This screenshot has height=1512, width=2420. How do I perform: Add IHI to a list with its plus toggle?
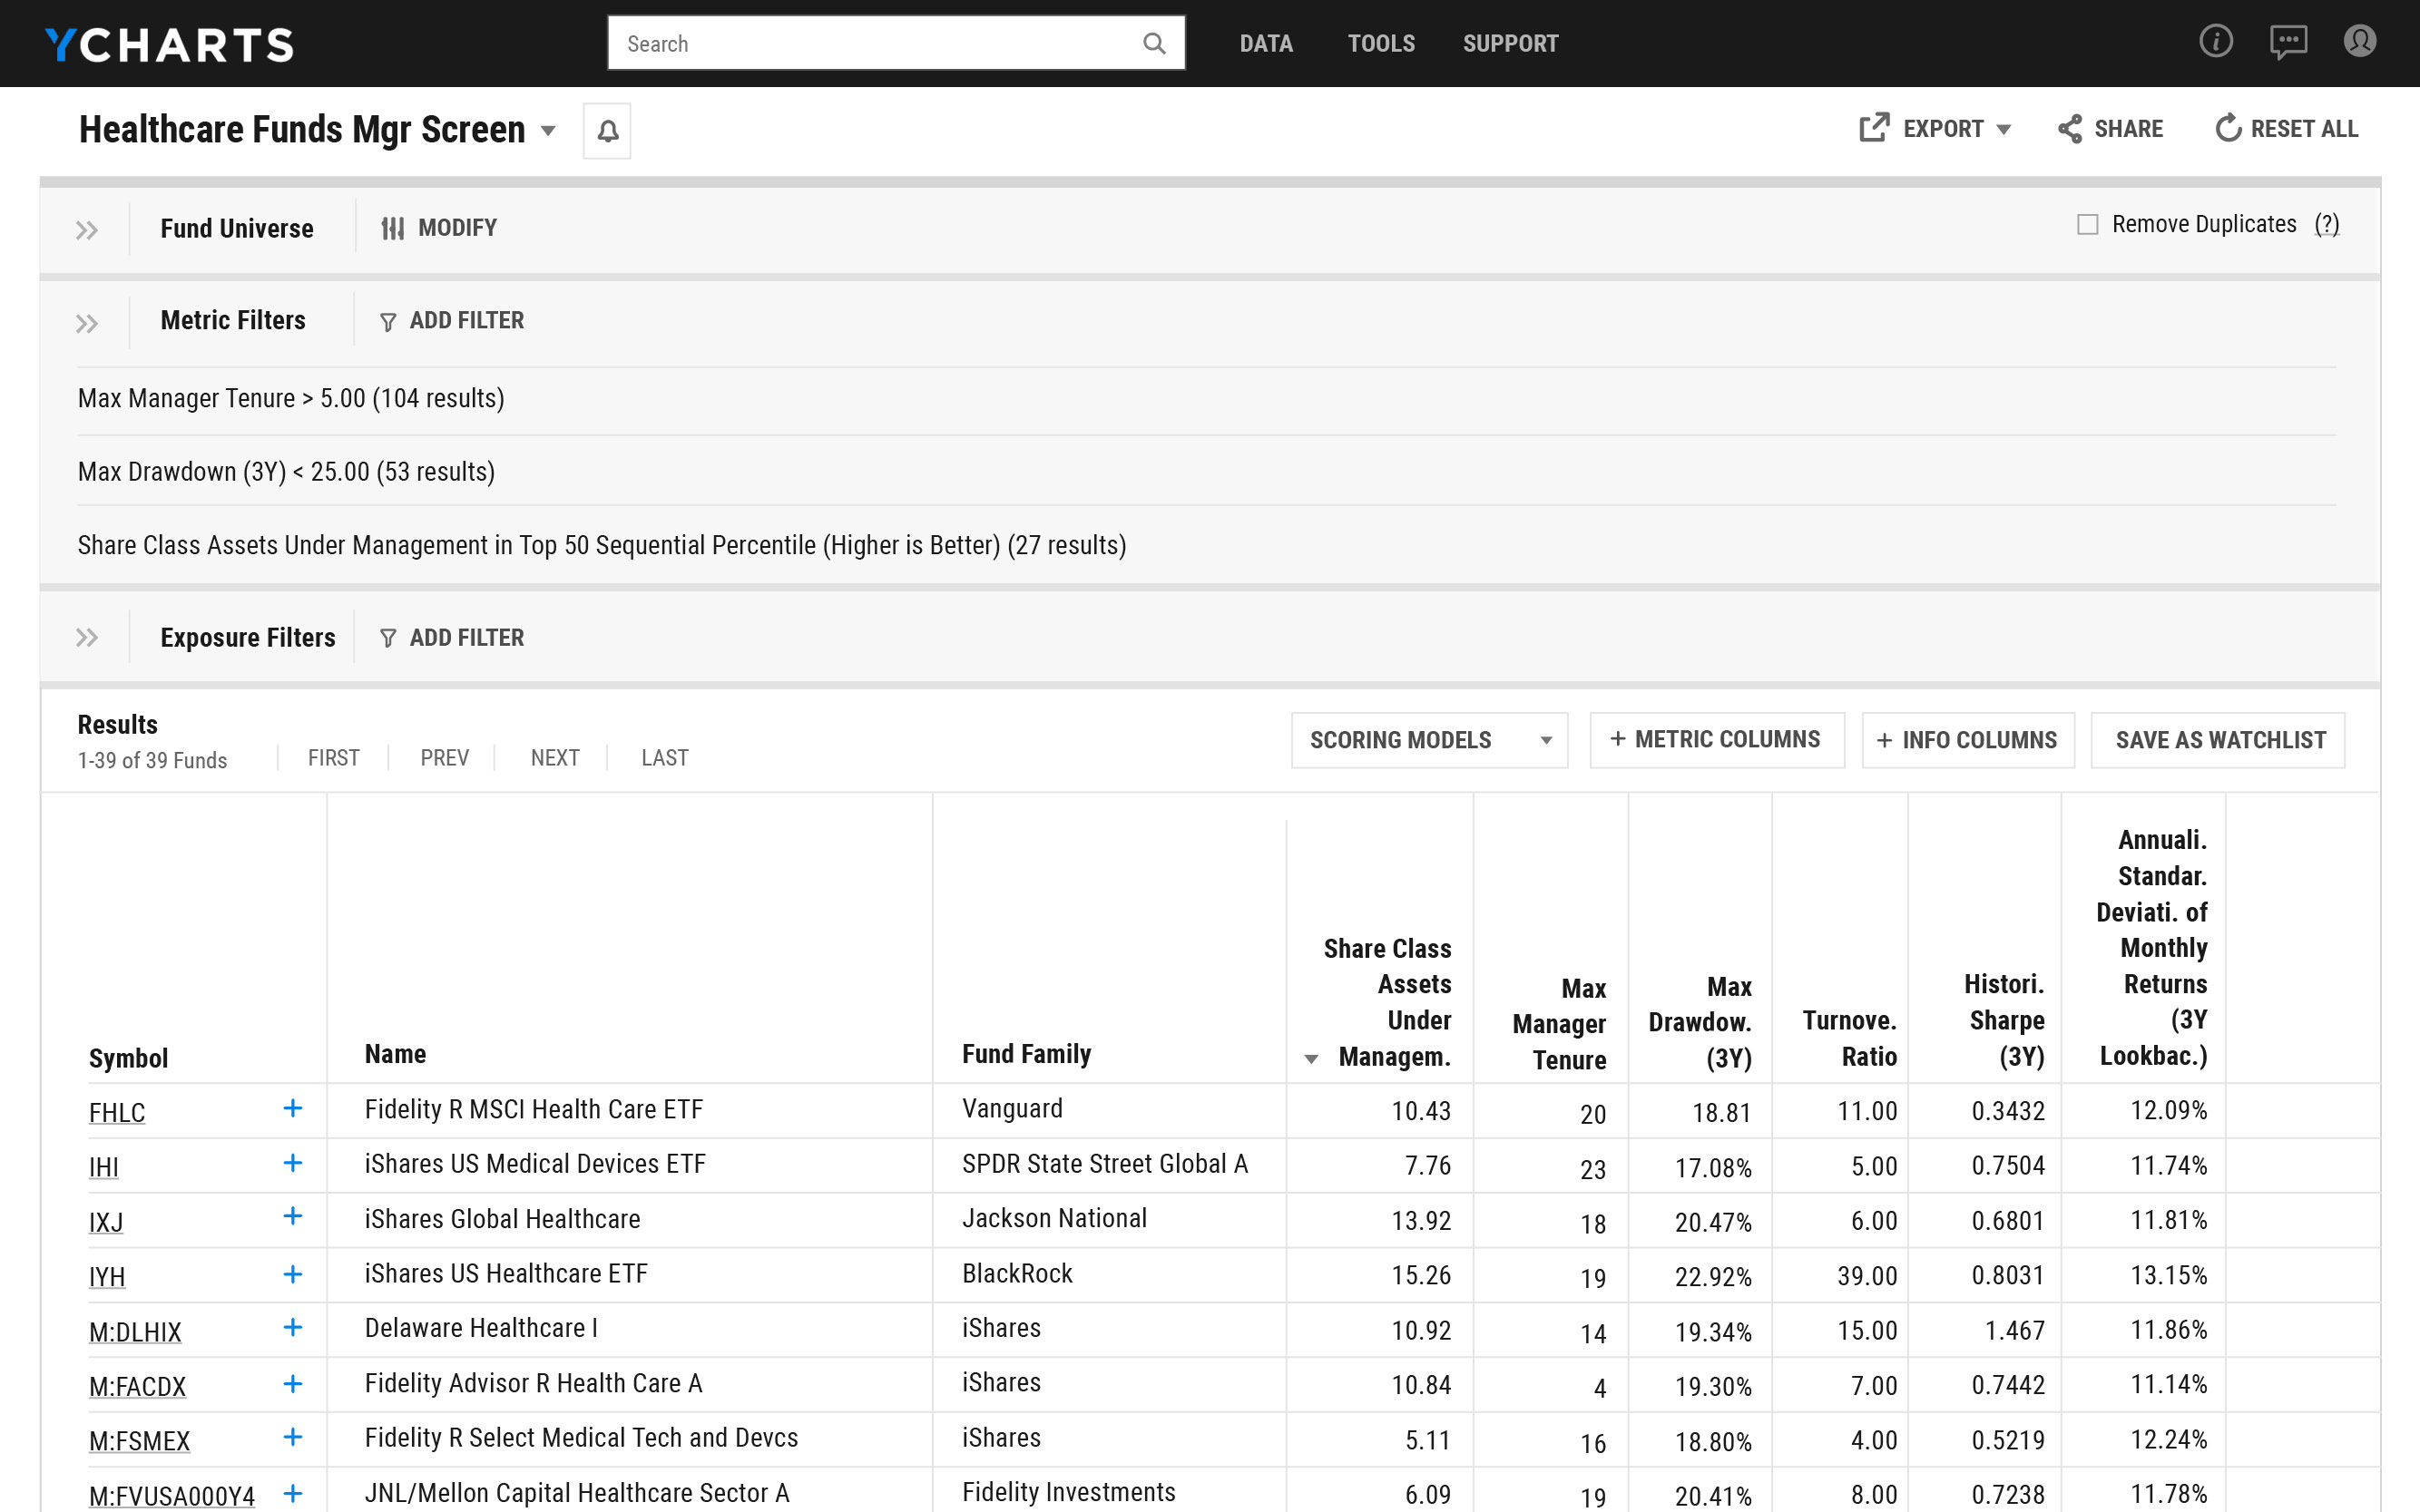[292, 1163]
